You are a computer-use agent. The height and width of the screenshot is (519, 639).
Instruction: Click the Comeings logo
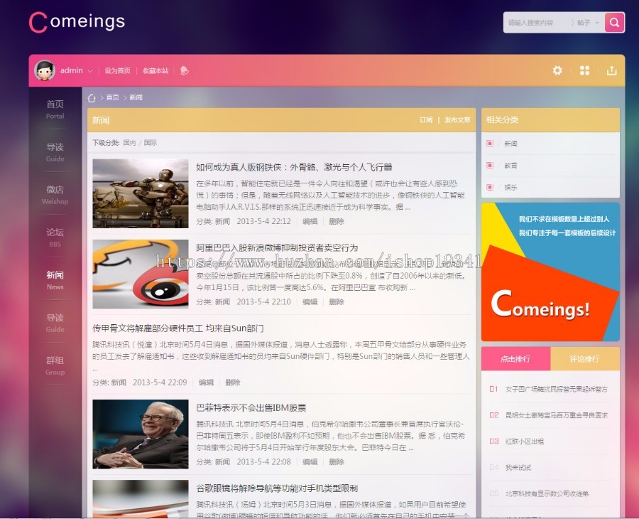tap(77, 22)
